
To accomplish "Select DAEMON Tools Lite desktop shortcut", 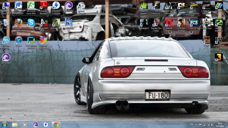I will [56, 8].
